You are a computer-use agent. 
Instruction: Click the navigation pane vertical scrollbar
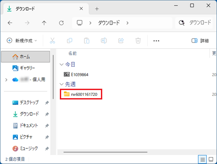pos(53,77)
